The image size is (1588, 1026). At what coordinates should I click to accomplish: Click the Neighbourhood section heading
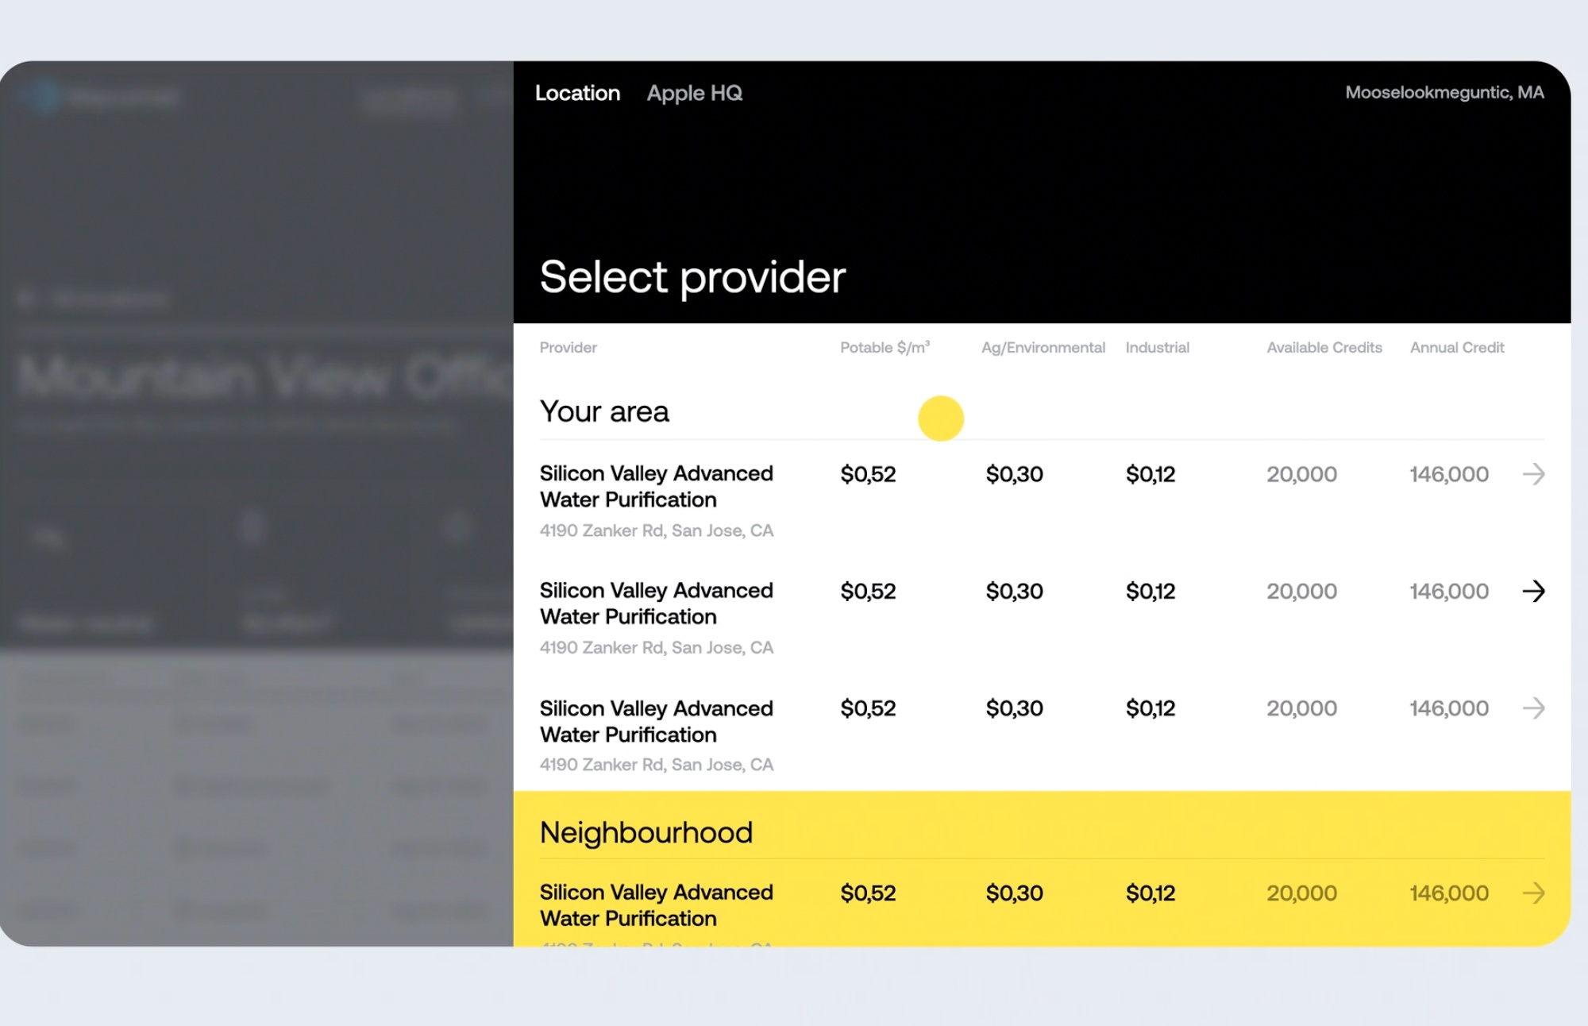[646, 832]
